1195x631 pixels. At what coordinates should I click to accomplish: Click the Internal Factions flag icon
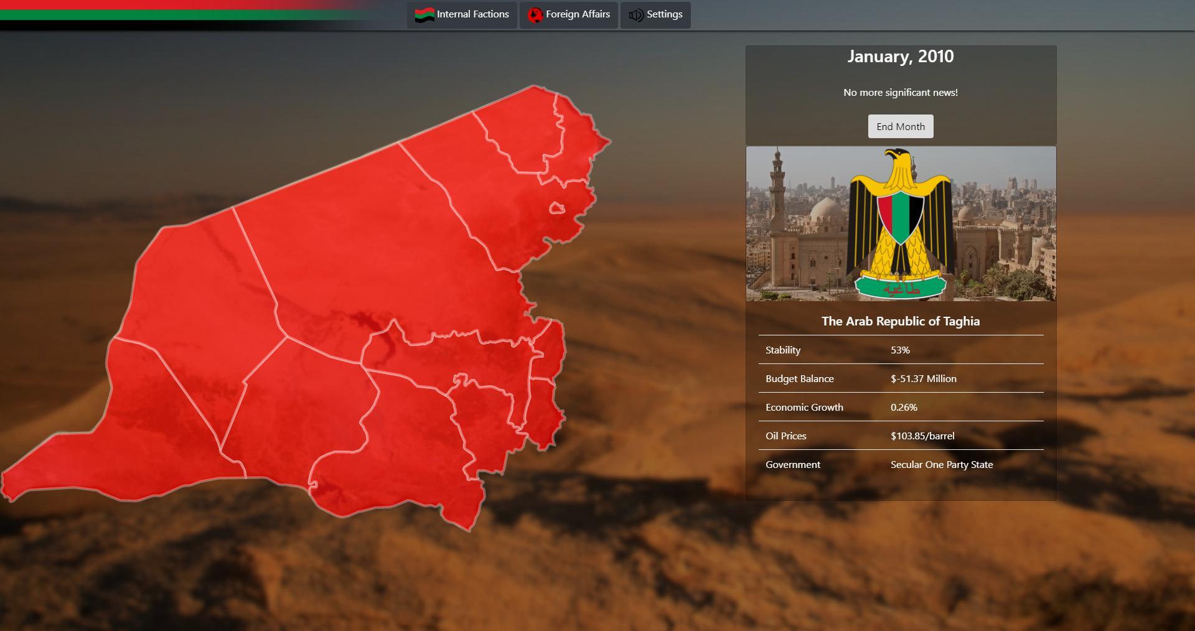click(x=424, y=15)
